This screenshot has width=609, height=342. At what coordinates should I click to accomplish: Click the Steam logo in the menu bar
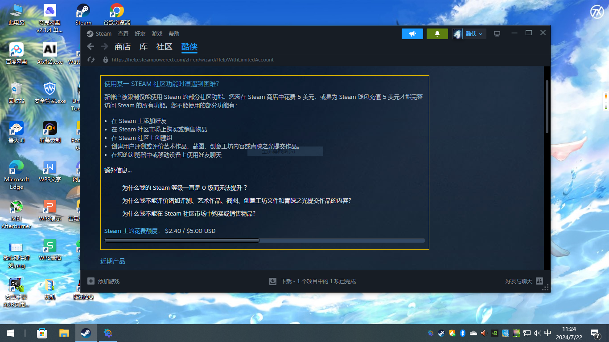coord(90,34)
